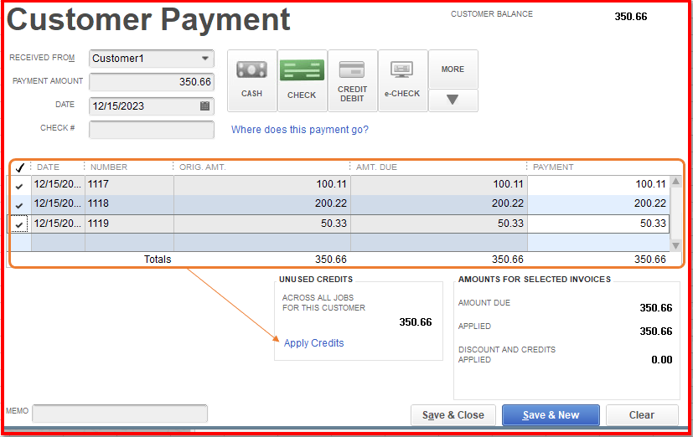693x437 pixels.
Task: Uncheck invoice 1118 row checkmark
Action: click(x=19, y=205)
